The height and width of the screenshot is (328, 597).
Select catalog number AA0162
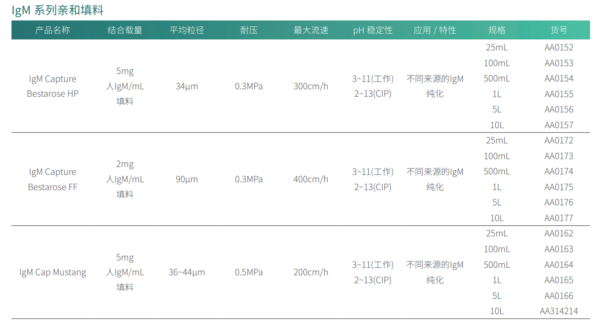pyautogui.click(x=559, y=233)
